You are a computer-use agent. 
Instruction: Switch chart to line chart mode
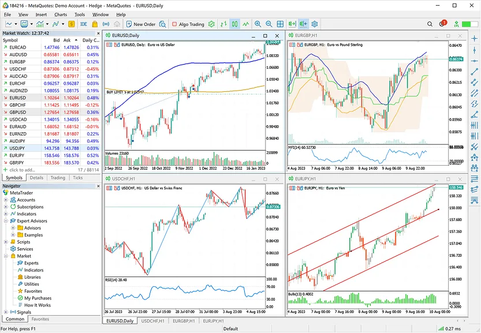[246, 24]
